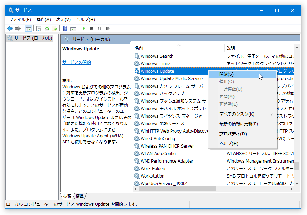Select the Windows 認識サービス row
307x215 pixels.
coord(171,123)
